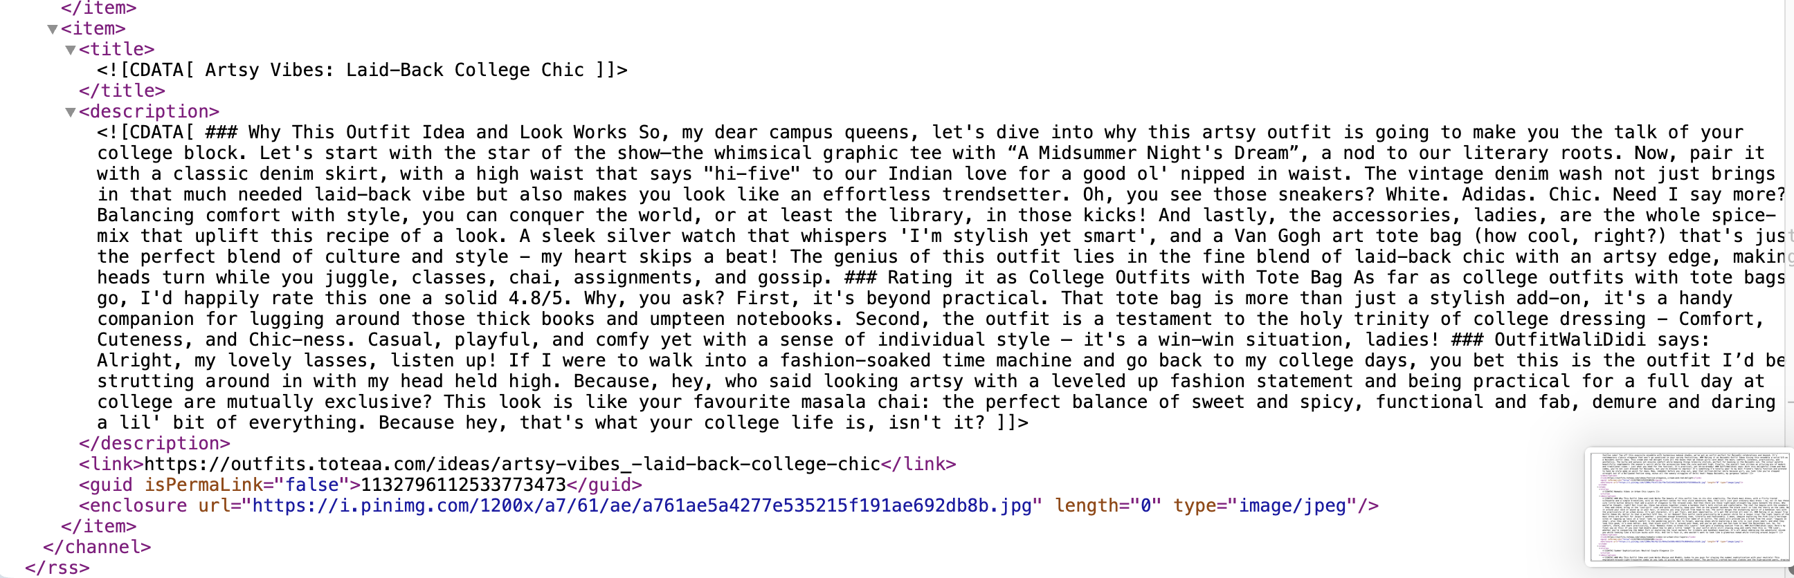Click the opening description tag
The width and height of the screenshot is (1794, 578).
149,111
